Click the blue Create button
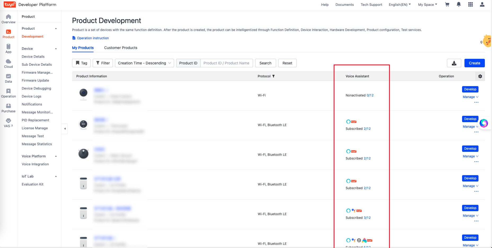This screenshot has height=248, width=492. pos(474,63)
